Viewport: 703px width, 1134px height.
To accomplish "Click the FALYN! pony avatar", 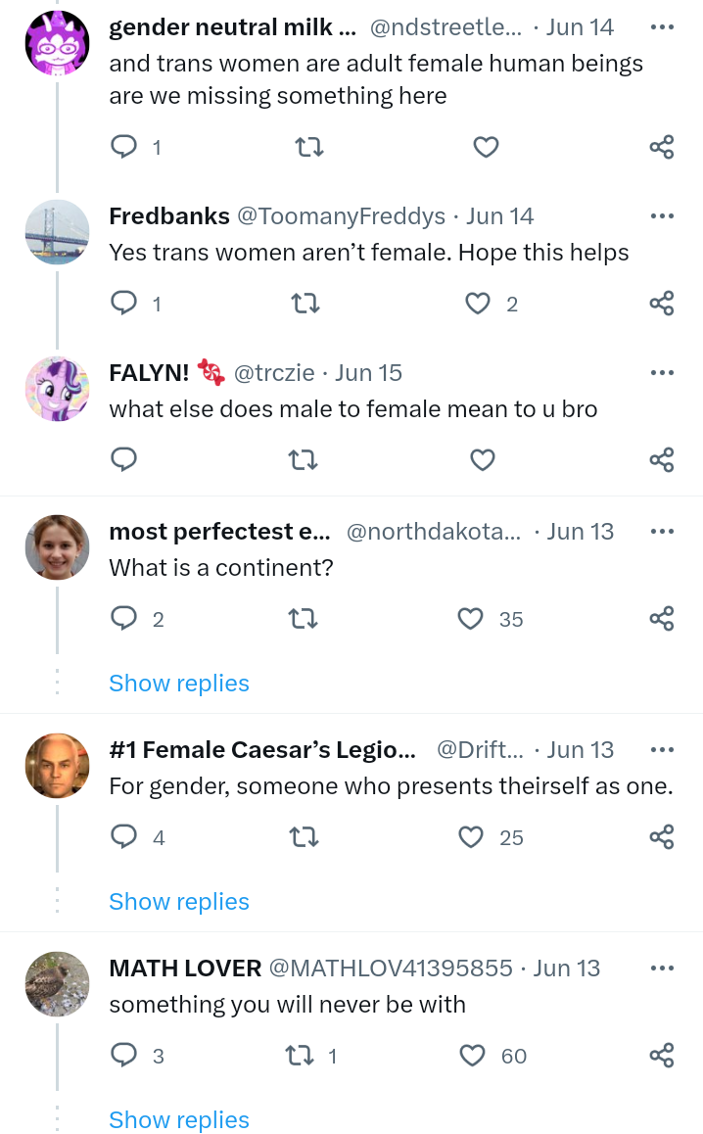I will pyautogui.click(x=57, y=389).
